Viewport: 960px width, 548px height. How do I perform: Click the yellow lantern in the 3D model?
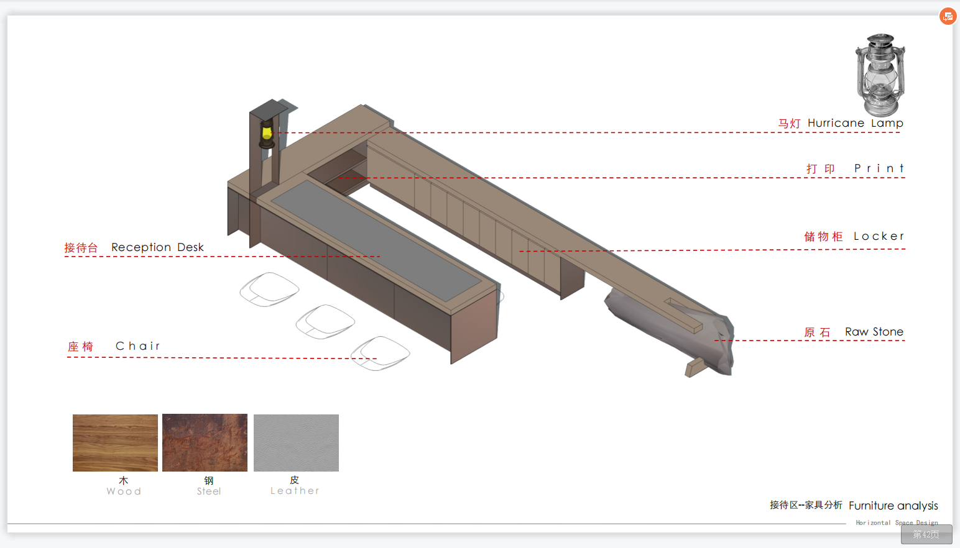click(267, 134)
